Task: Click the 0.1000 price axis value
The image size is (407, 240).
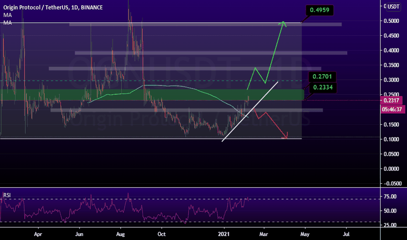Action: (391, 139)
